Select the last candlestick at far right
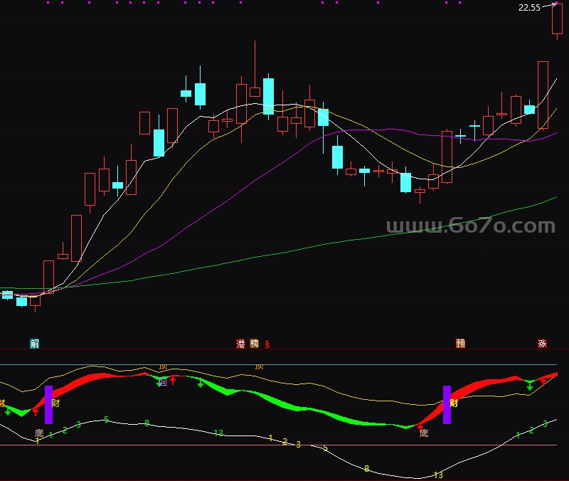Viewport: 569px width, 481px height. pos(556,19)
